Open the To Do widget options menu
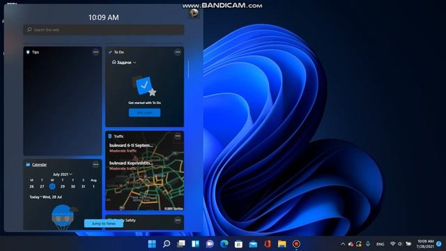 [x=178, y=52]
